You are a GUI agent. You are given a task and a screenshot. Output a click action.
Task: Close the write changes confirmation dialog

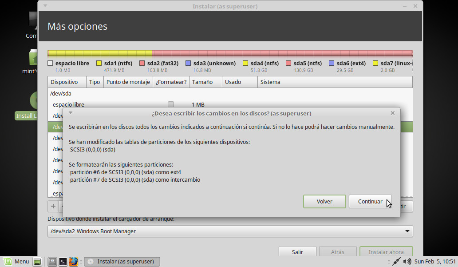[392, 113]
